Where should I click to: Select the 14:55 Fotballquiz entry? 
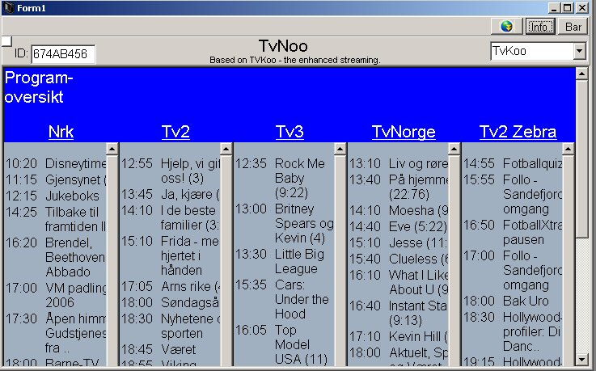click(x=513, y=163)
